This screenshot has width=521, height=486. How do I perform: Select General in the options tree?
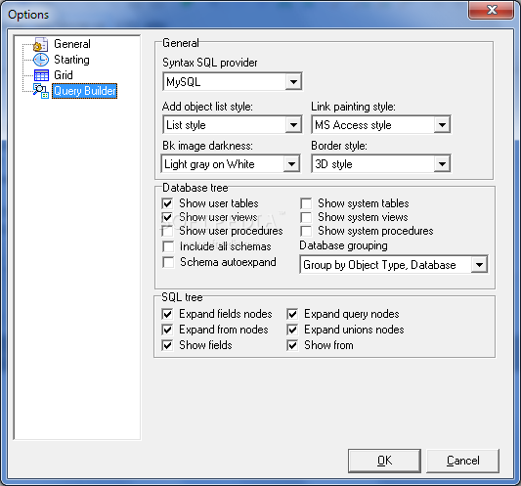point(72,44)
